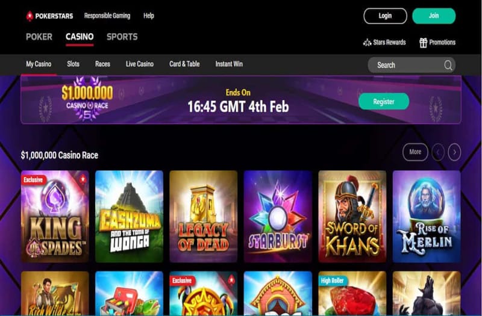Open the Slots category
The image size is (482, 316).
point(73,64)
